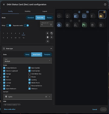Delete the current item

coord(48,37)
